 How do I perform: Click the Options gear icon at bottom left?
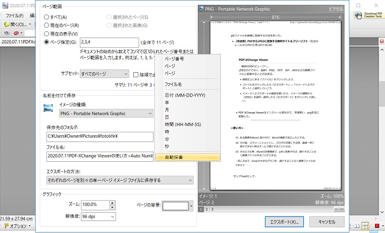coord(6,226)
